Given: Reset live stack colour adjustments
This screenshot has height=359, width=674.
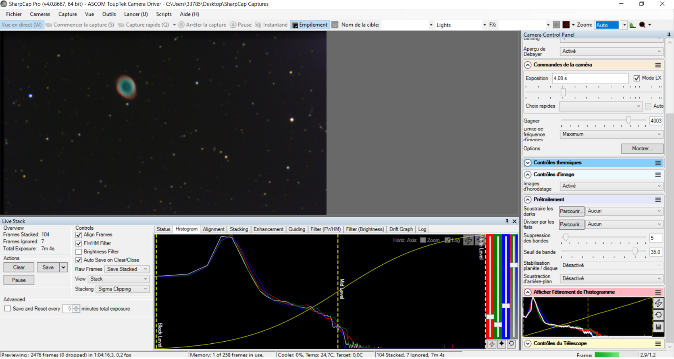Looking at the screenshot, I should point(511,344).
